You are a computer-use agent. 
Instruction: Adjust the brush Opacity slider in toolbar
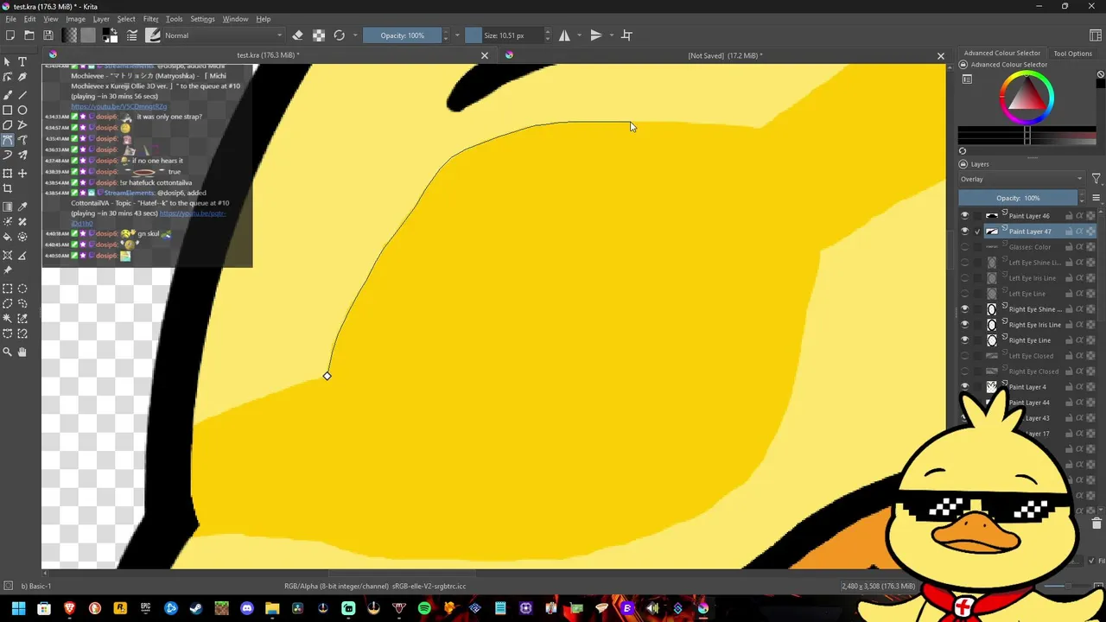(x=402, y=35)
